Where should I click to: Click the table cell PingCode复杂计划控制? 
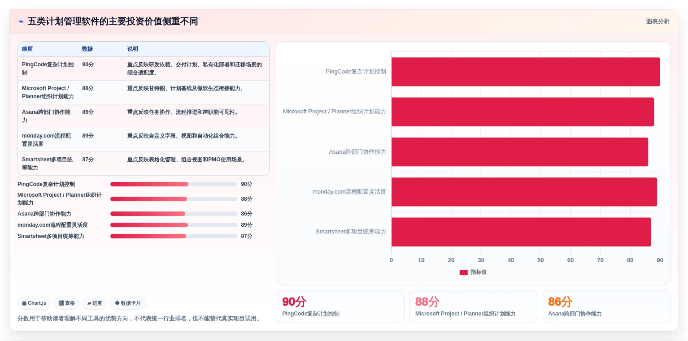[48, 69]
